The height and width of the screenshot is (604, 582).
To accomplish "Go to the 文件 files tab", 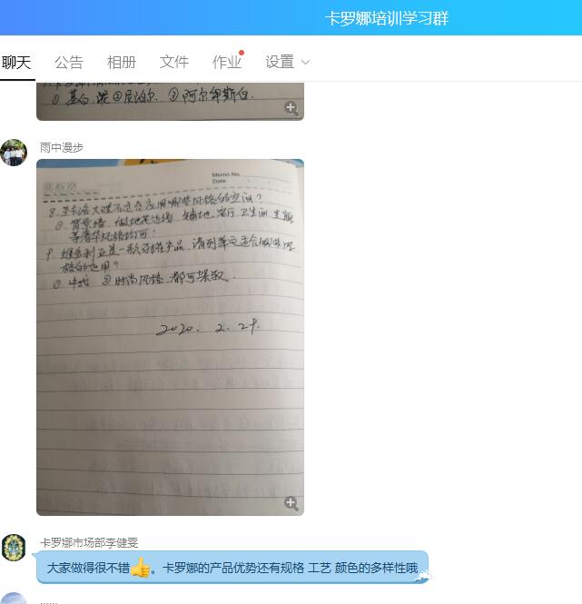I will tap(174, 63).
